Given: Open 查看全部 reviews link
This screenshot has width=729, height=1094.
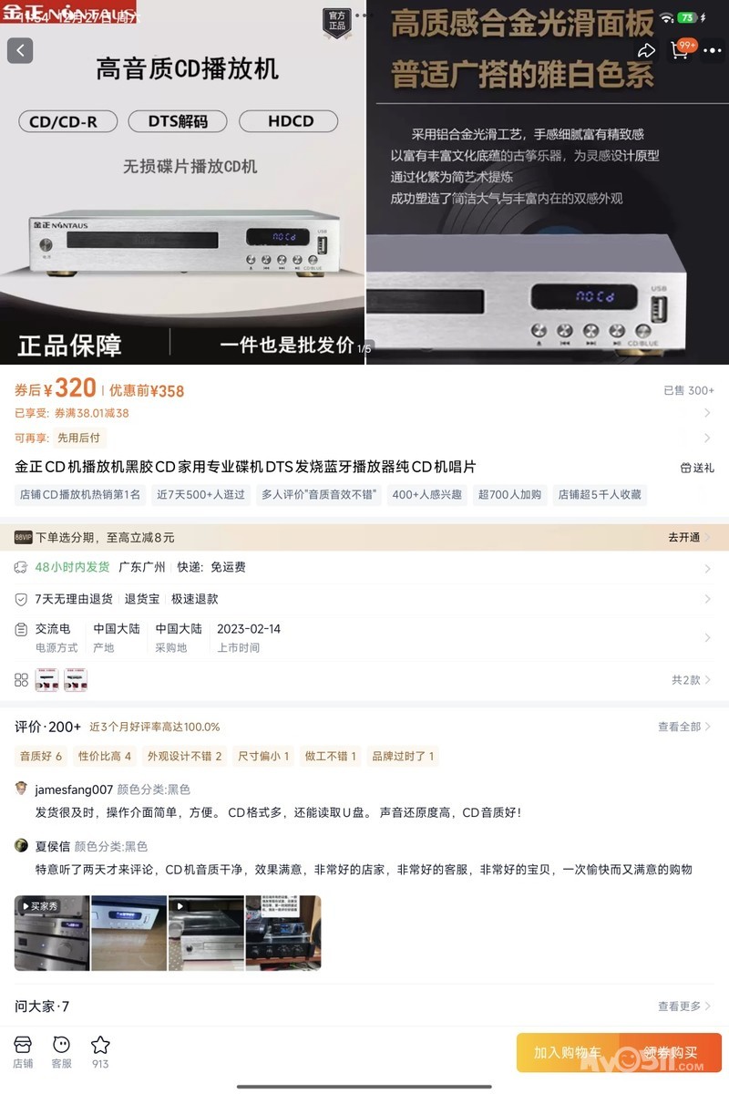Looking at the screenshot, I should click(685, 727).
